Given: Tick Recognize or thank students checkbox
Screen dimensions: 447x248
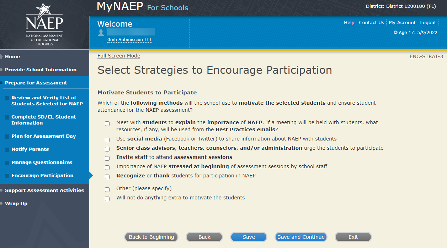Looking at the screenshot, I should tap(107, 177).
